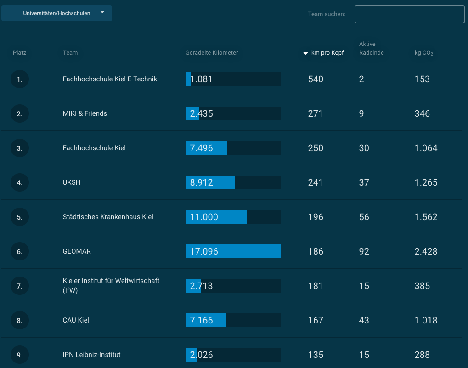Click GEOMAR's 17.096 kilometer bar

233,251
